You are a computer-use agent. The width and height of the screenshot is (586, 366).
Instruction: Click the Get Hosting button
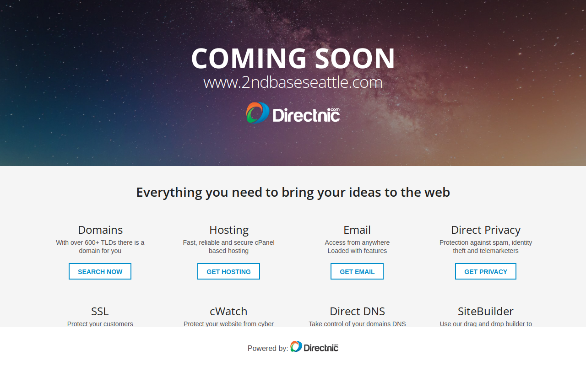(x=228, y=271)
